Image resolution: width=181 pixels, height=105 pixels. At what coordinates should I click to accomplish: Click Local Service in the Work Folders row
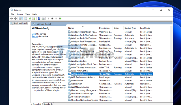point(146,81)
